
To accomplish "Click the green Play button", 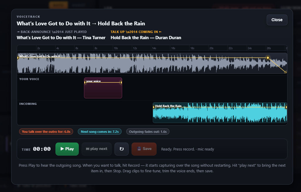I will pyautogui.click(x=67, y=149).
